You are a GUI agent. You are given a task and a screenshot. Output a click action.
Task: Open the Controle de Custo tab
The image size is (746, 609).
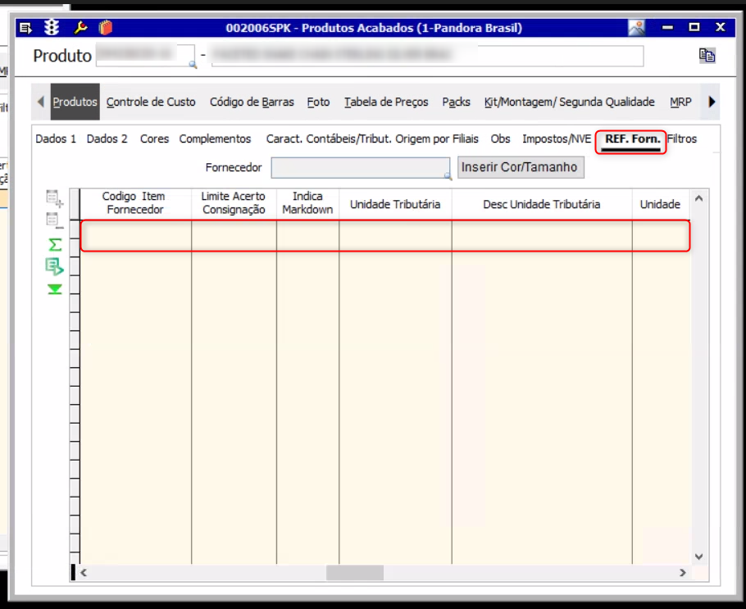pos(151,102)
